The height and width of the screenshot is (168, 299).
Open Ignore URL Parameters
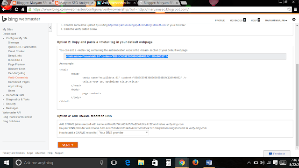click(x=22, y=47)
